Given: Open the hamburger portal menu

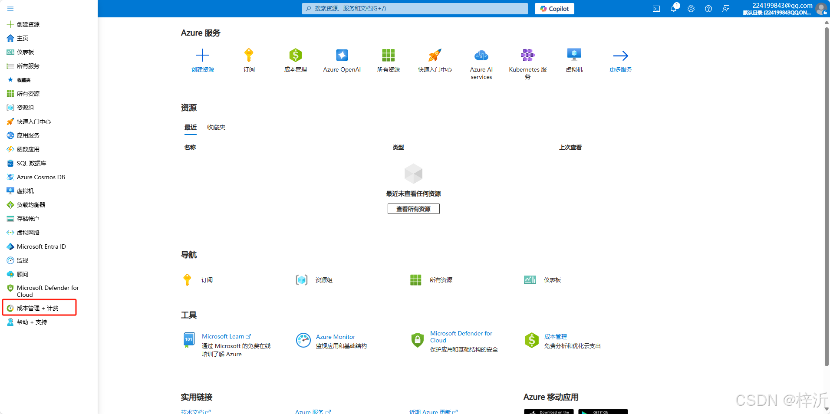Looking at the screenshot, I should pos(10,9).
